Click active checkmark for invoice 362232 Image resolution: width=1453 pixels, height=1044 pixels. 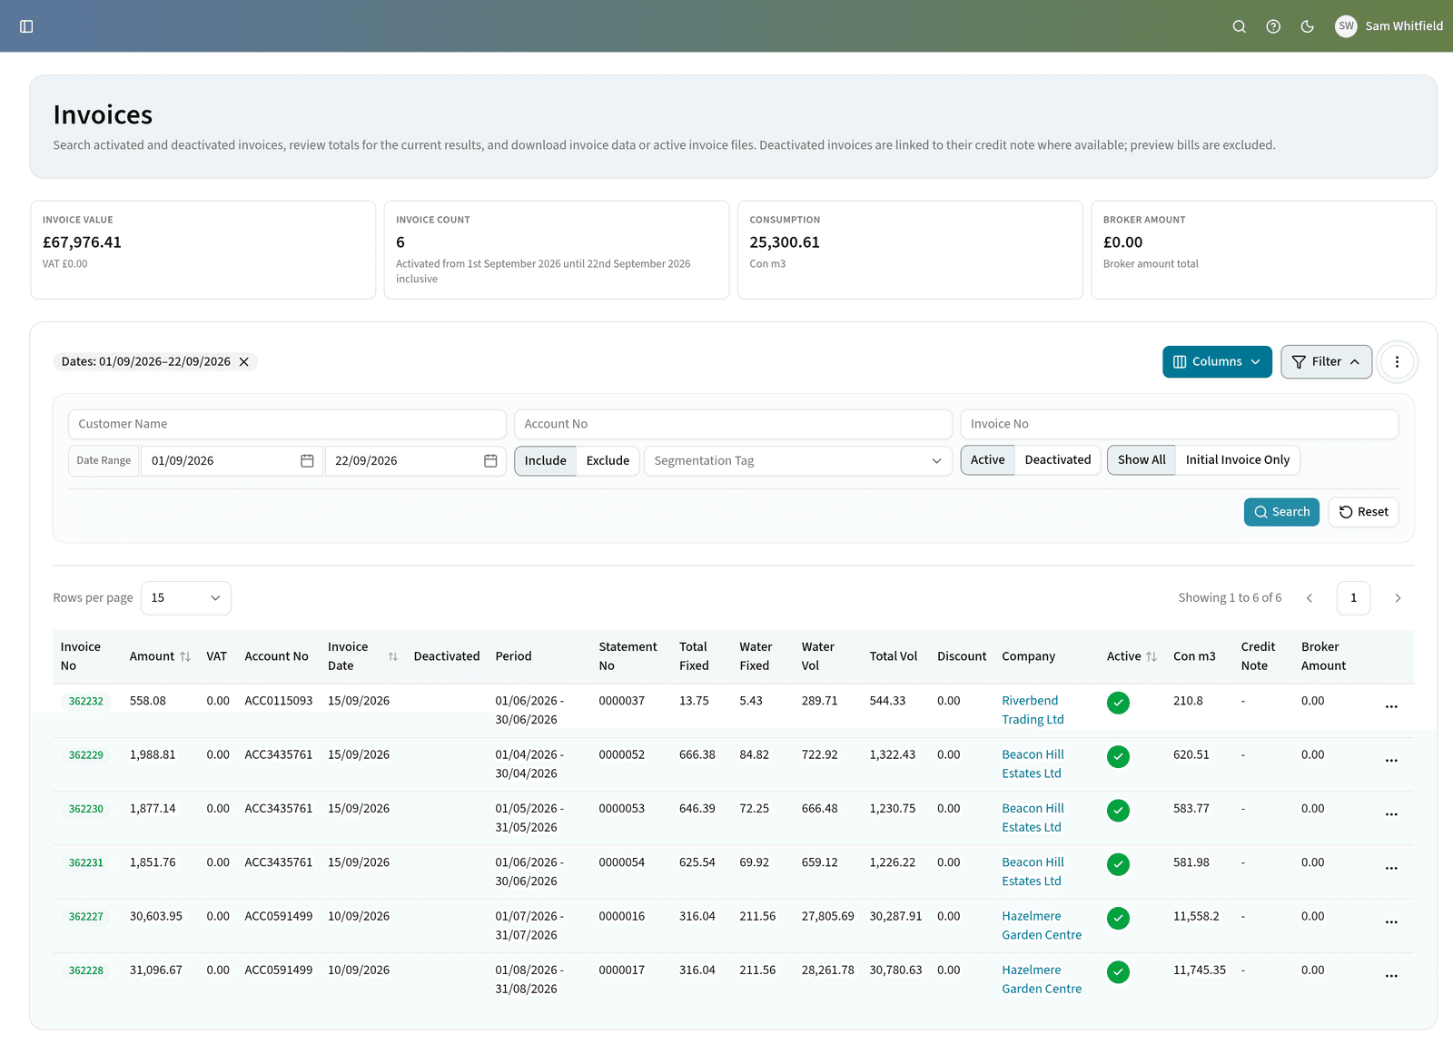point(1119,703)
